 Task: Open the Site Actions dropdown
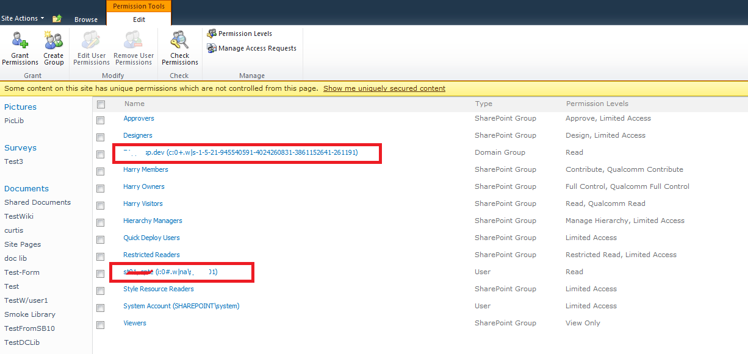[x=23, y=18]
